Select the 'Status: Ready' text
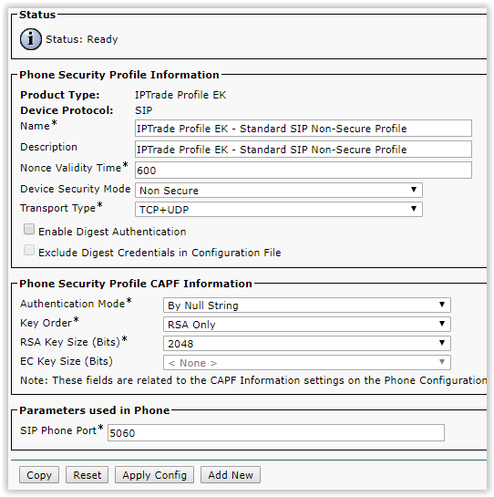This screenshot has height=497, width=494. pos(82,39)
